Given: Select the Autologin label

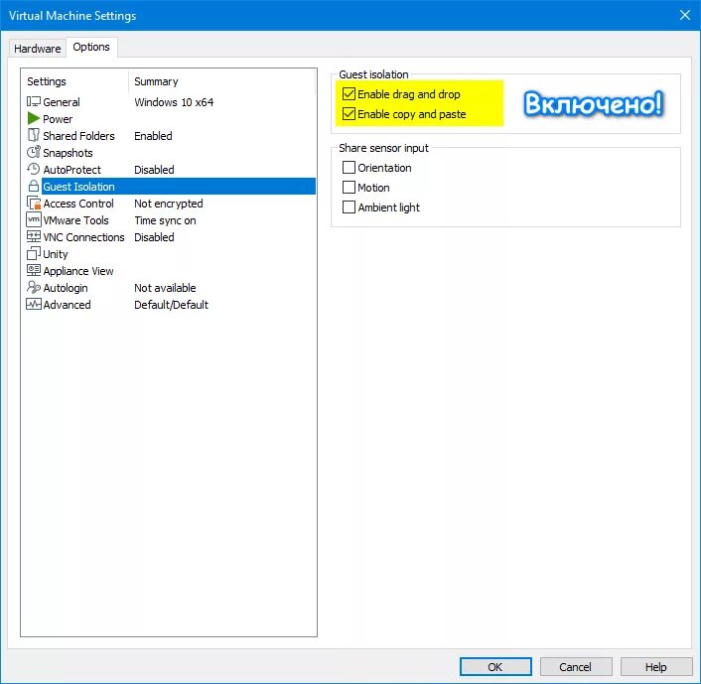Looking at the screenshot, I should point(66,288).
